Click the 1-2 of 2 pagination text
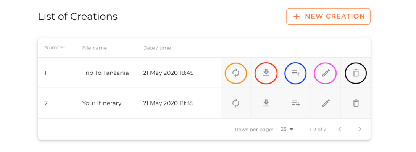This screenshot has height=152, width=416. tap(318, 130)
